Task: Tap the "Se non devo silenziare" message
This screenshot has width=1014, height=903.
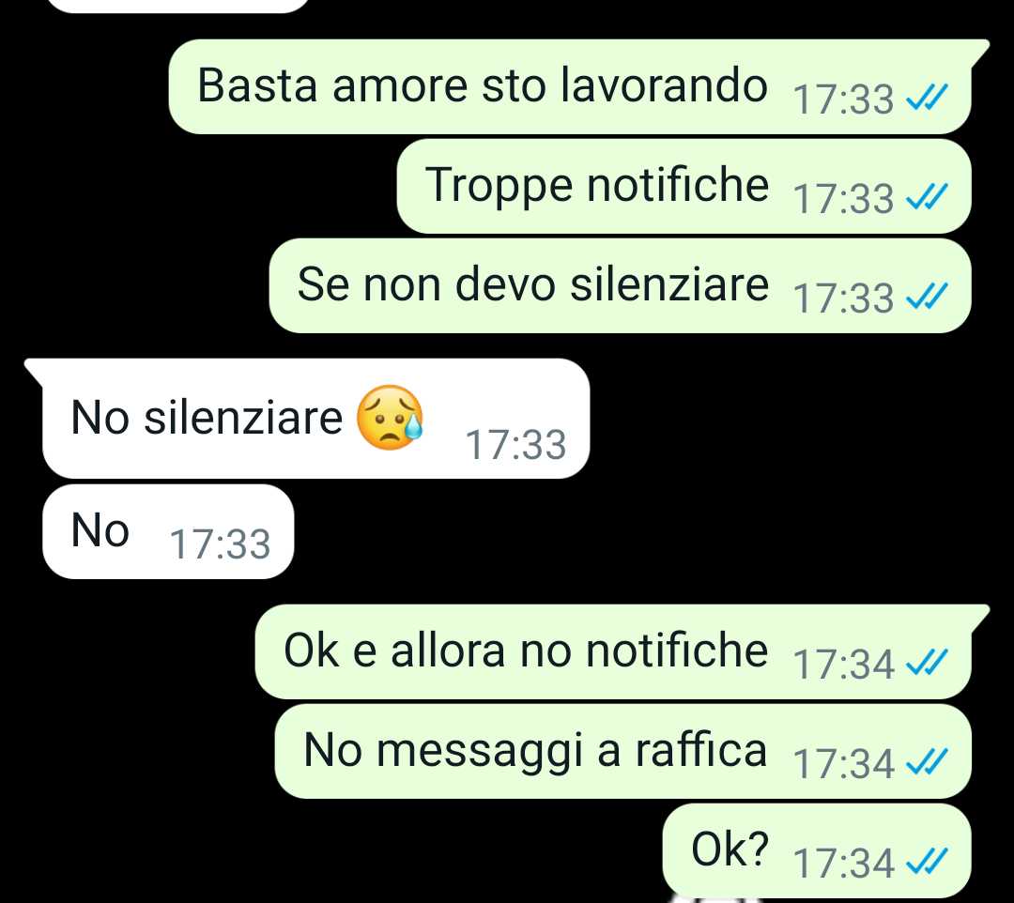Action: (621, 285)
